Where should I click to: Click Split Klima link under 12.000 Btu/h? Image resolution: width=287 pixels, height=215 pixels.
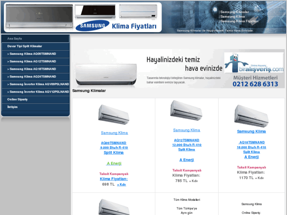(x=186, y=150)
